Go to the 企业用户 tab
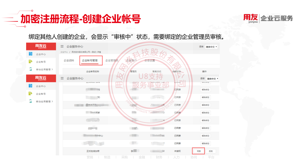The height and width of the screenshot is (167, 301). (131, 60)
